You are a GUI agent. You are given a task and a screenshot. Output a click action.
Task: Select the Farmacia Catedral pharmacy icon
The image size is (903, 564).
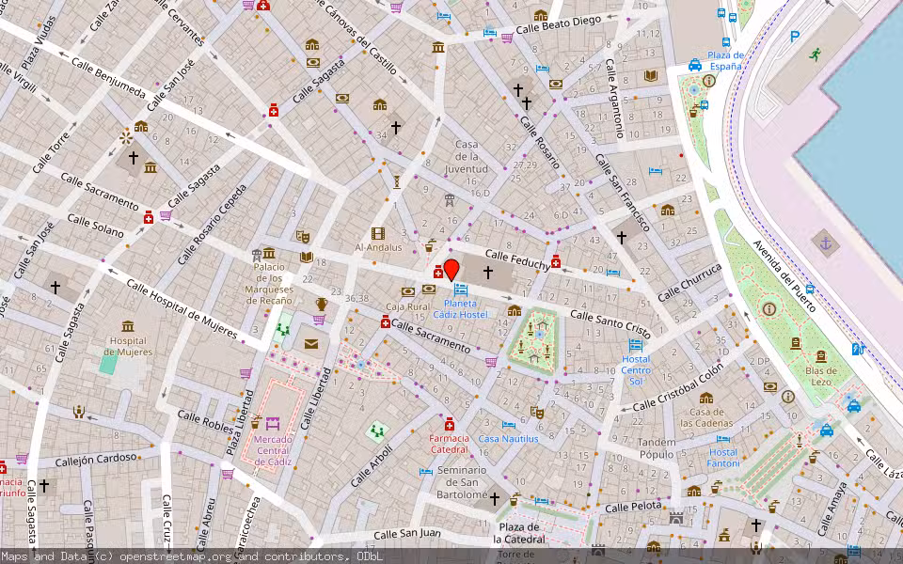click(450, 424)
